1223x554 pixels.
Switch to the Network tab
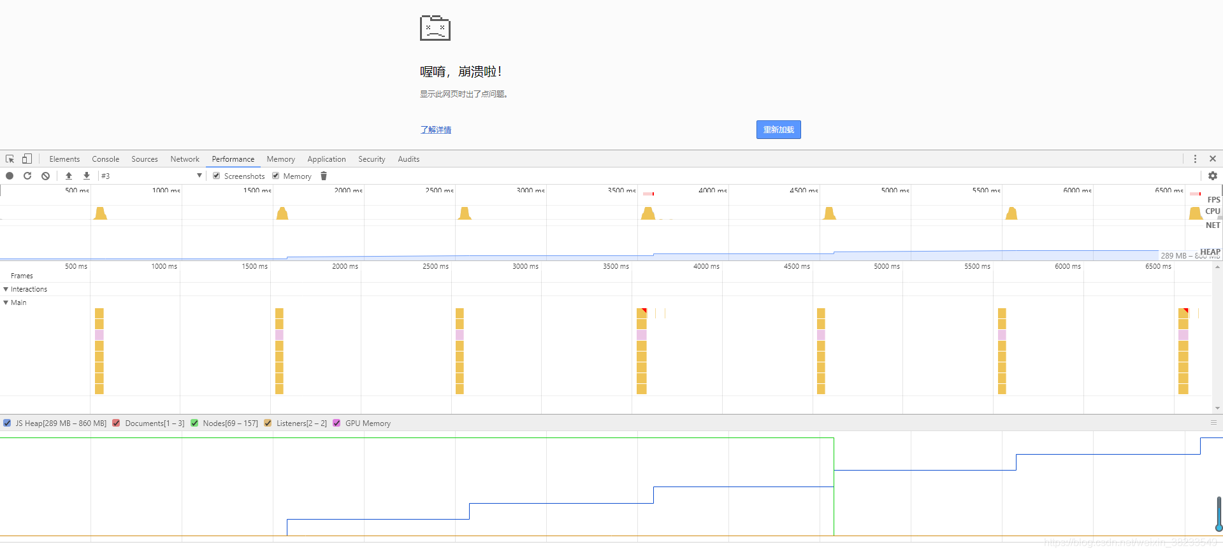[185, 159]
